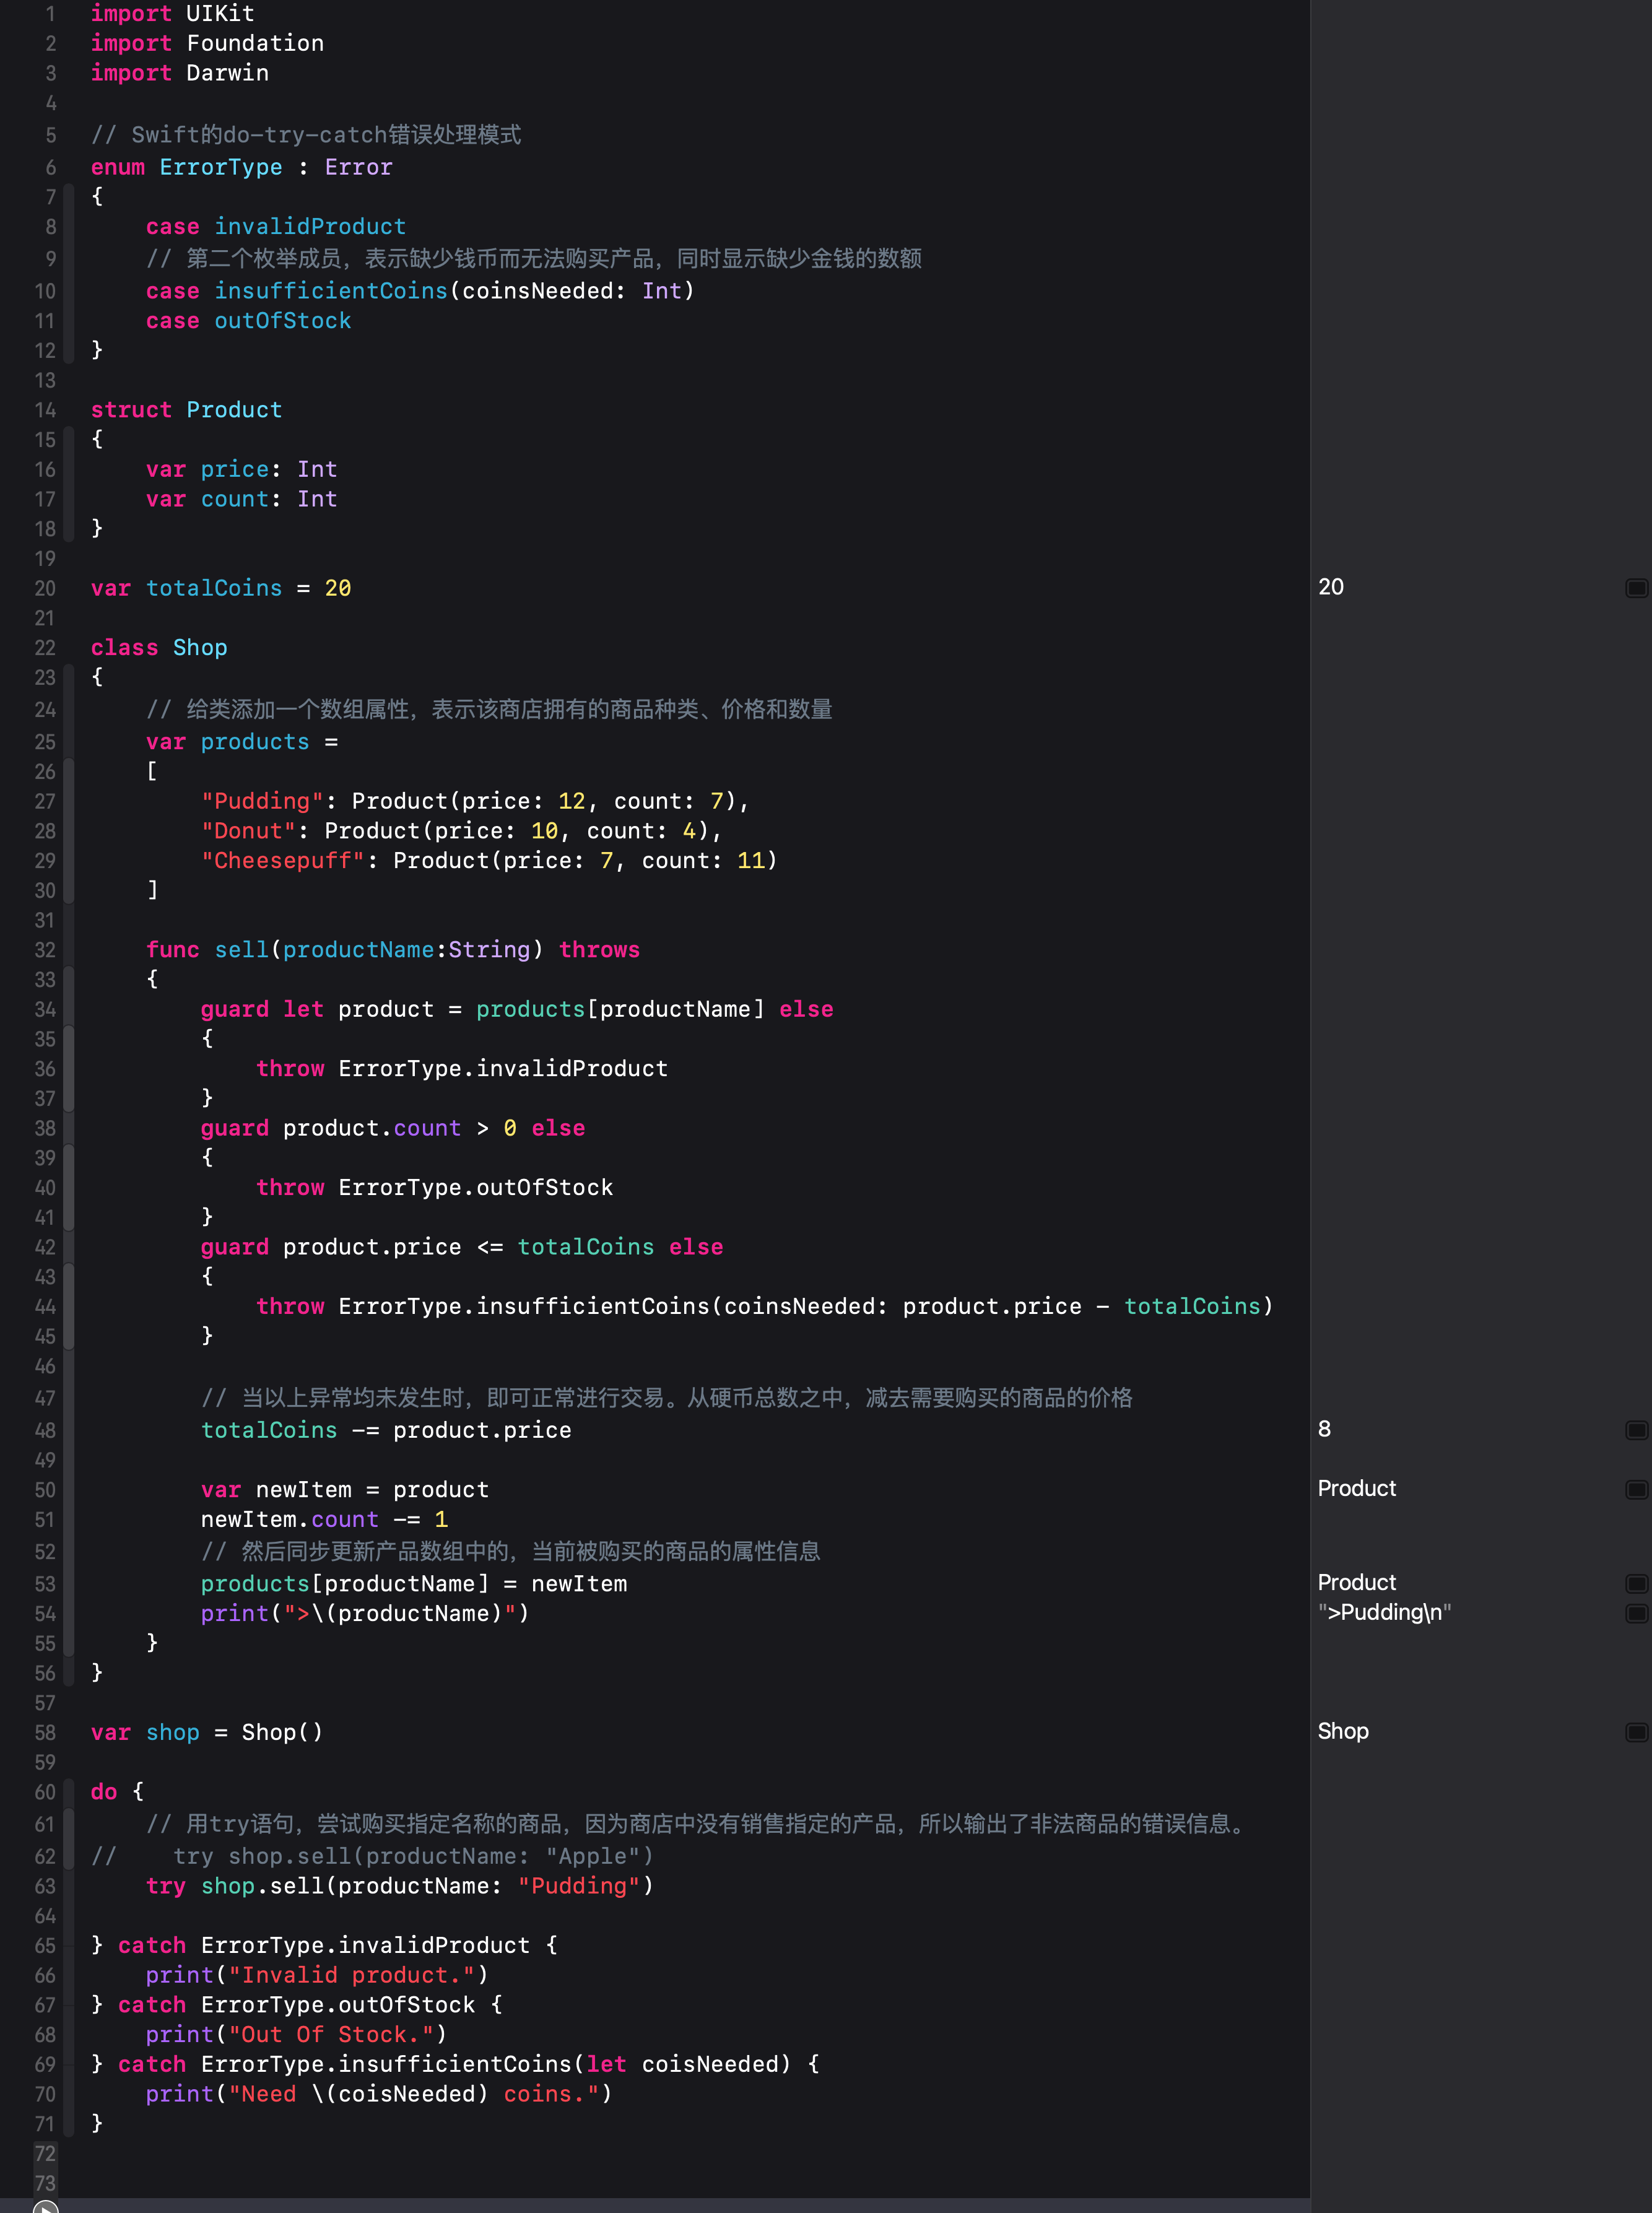Click the sell function name on line 32
The image size is (1652, 2213).
pos(241,950)
